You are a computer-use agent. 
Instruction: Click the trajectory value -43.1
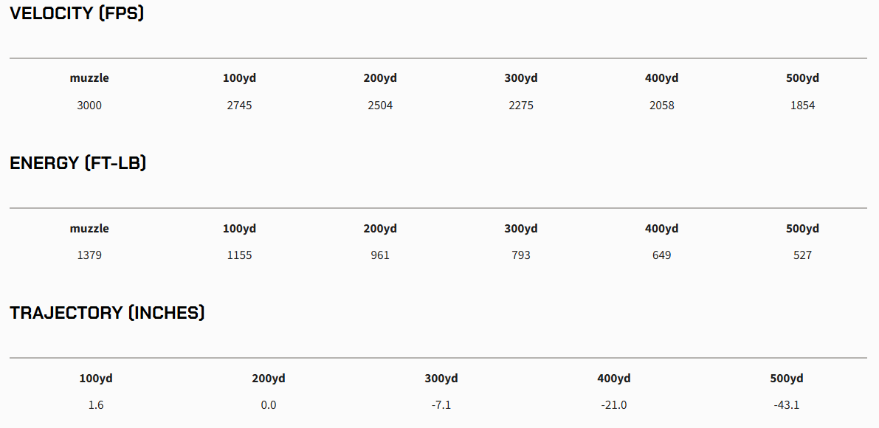[x=787, y=405]
